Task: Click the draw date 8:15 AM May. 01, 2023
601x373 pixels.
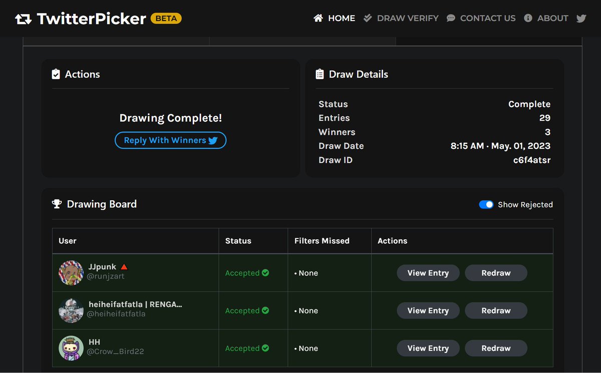Action: 500,146
